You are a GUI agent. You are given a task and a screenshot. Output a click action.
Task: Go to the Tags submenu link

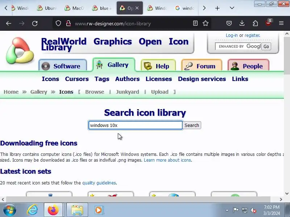coord(102,79)
